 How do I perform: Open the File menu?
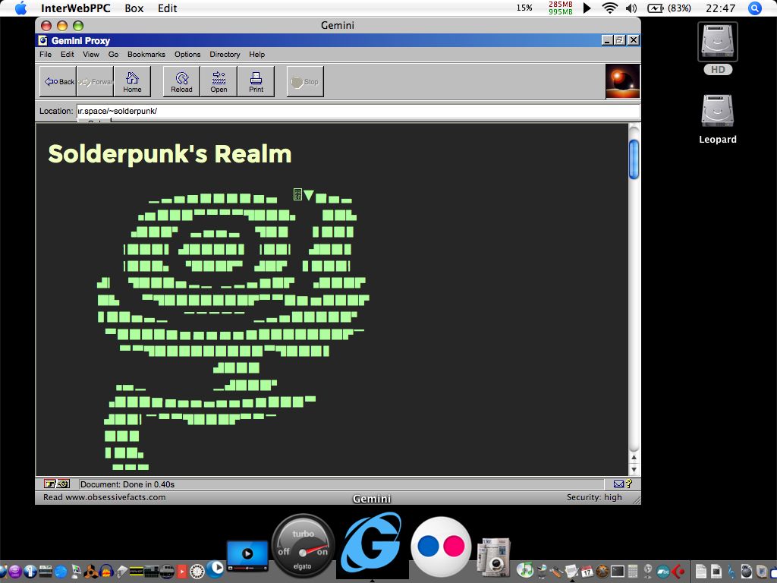[x=45, y=55]
